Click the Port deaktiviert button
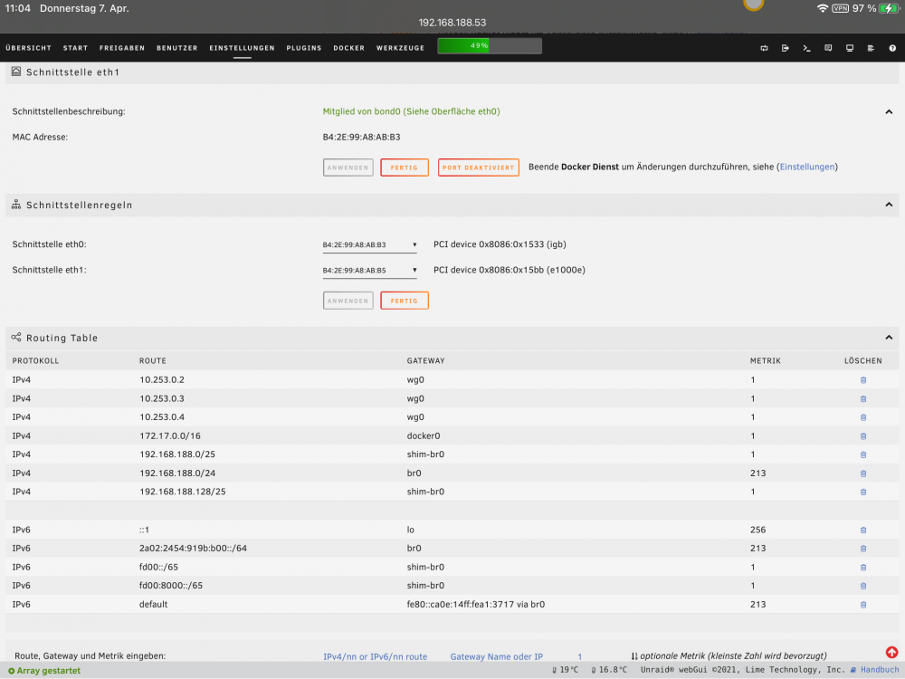 coord(478,167)
